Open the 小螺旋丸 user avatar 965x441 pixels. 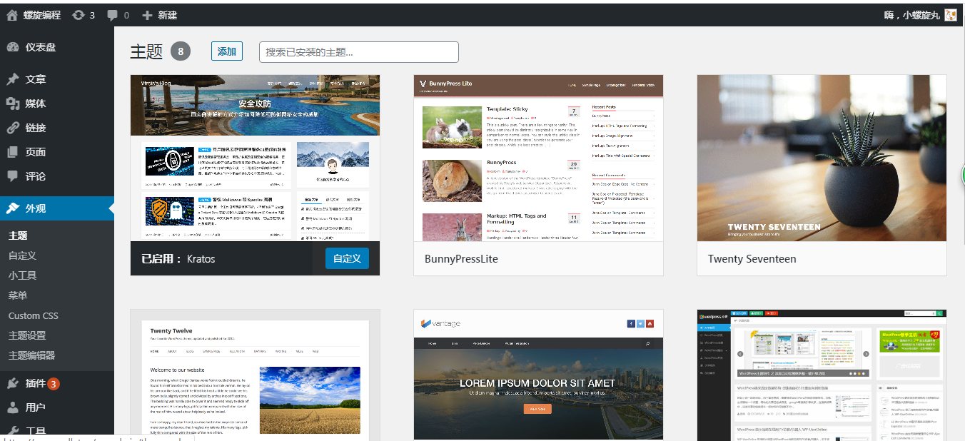(x=949, y=14)
